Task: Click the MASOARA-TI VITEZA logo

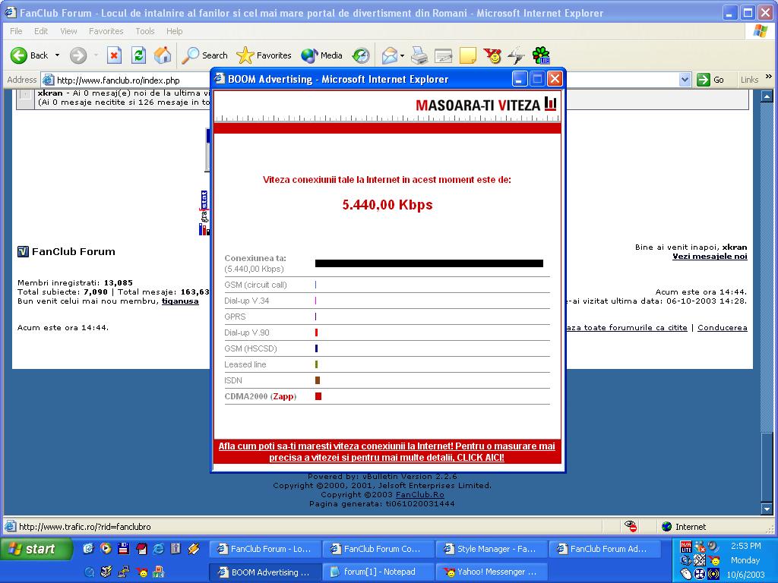Action: [485, 105]
